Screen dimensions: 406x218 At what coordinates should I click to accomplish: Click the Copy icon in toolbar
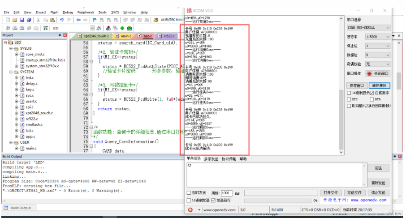point(45,20)
